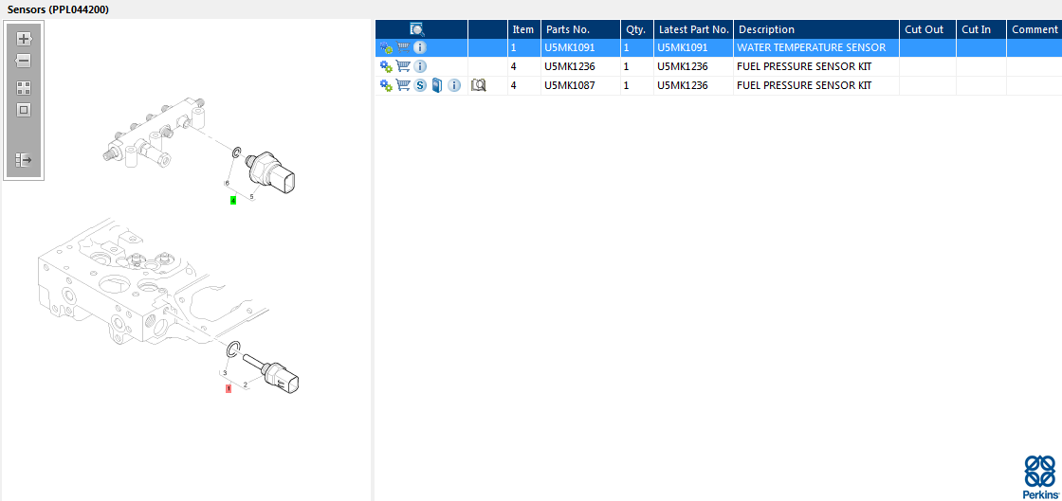Image resolution: width=1062 pixels, height=501 pixels.
Task: Zoom in on the diagram
Action: click(24, 39)
